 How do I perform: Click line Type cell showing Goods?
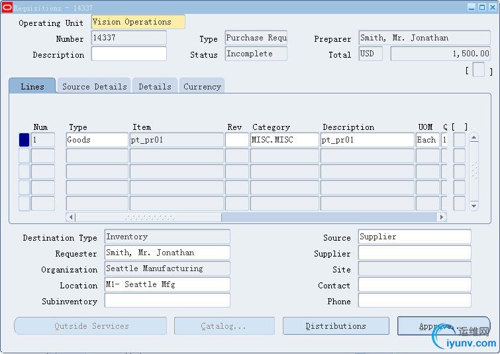tap(97, 140)
